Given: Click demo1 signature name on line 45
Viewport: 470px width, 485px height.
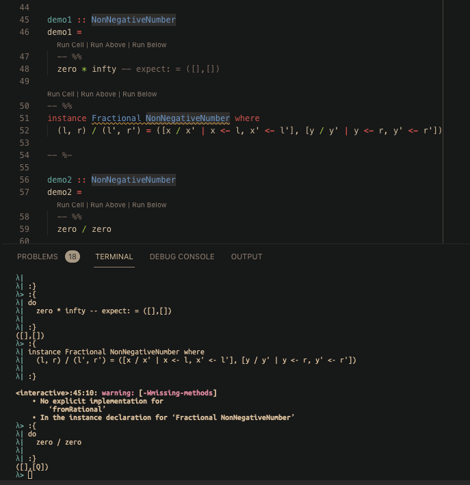Looking at the screenshot, I should (x=60, y=20).
